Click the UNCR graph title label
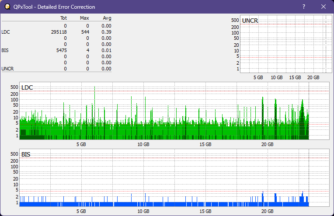This screenshot has width=334, height=216. (x=250, y=21)
